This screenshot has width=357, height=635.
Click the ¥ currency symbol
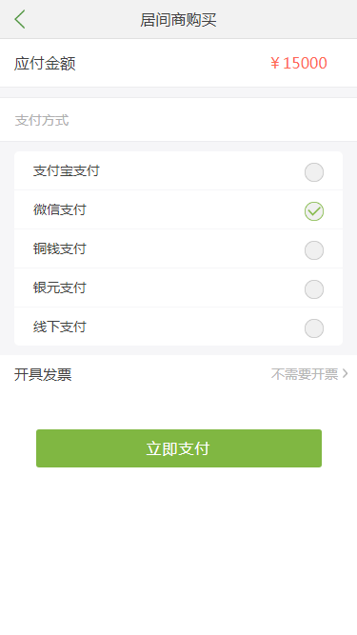(275, 63)
